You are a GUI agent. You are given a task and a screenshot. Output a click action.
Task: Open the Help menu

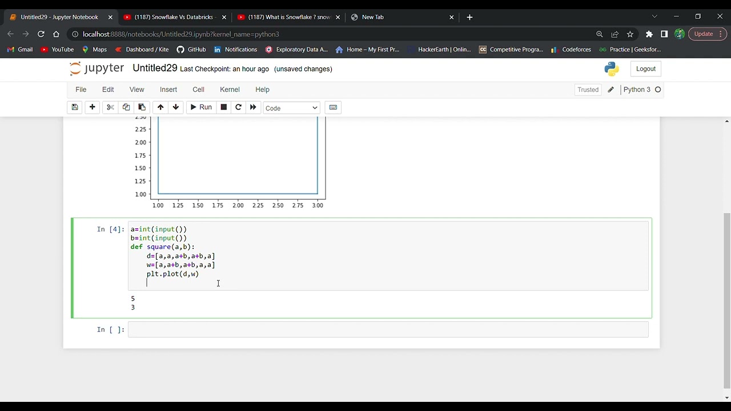coord(262,90)
